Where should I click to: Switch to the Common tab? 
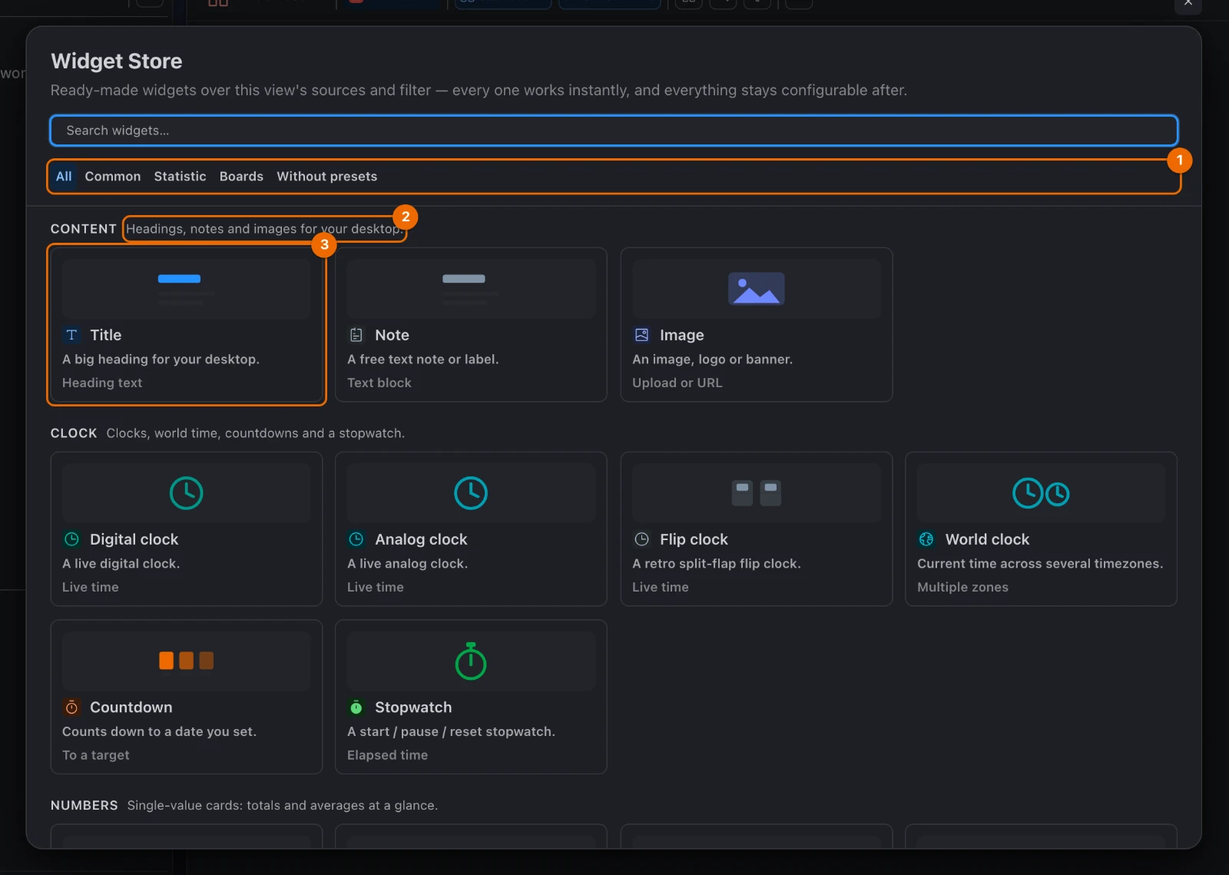coord(113,177)
